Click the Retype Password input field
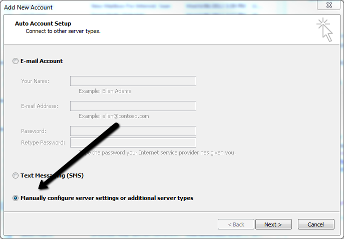 [x=133, y=142]
